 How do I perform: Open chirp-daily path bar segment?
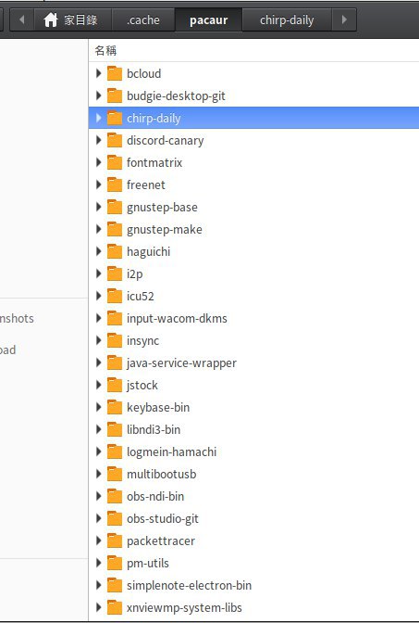tap(287, 19)
